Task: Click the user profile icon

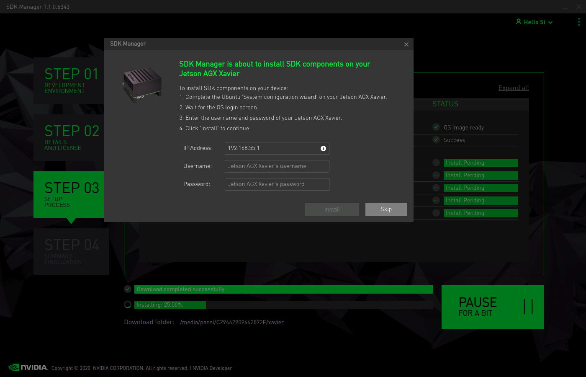Action: click(519, 21)
